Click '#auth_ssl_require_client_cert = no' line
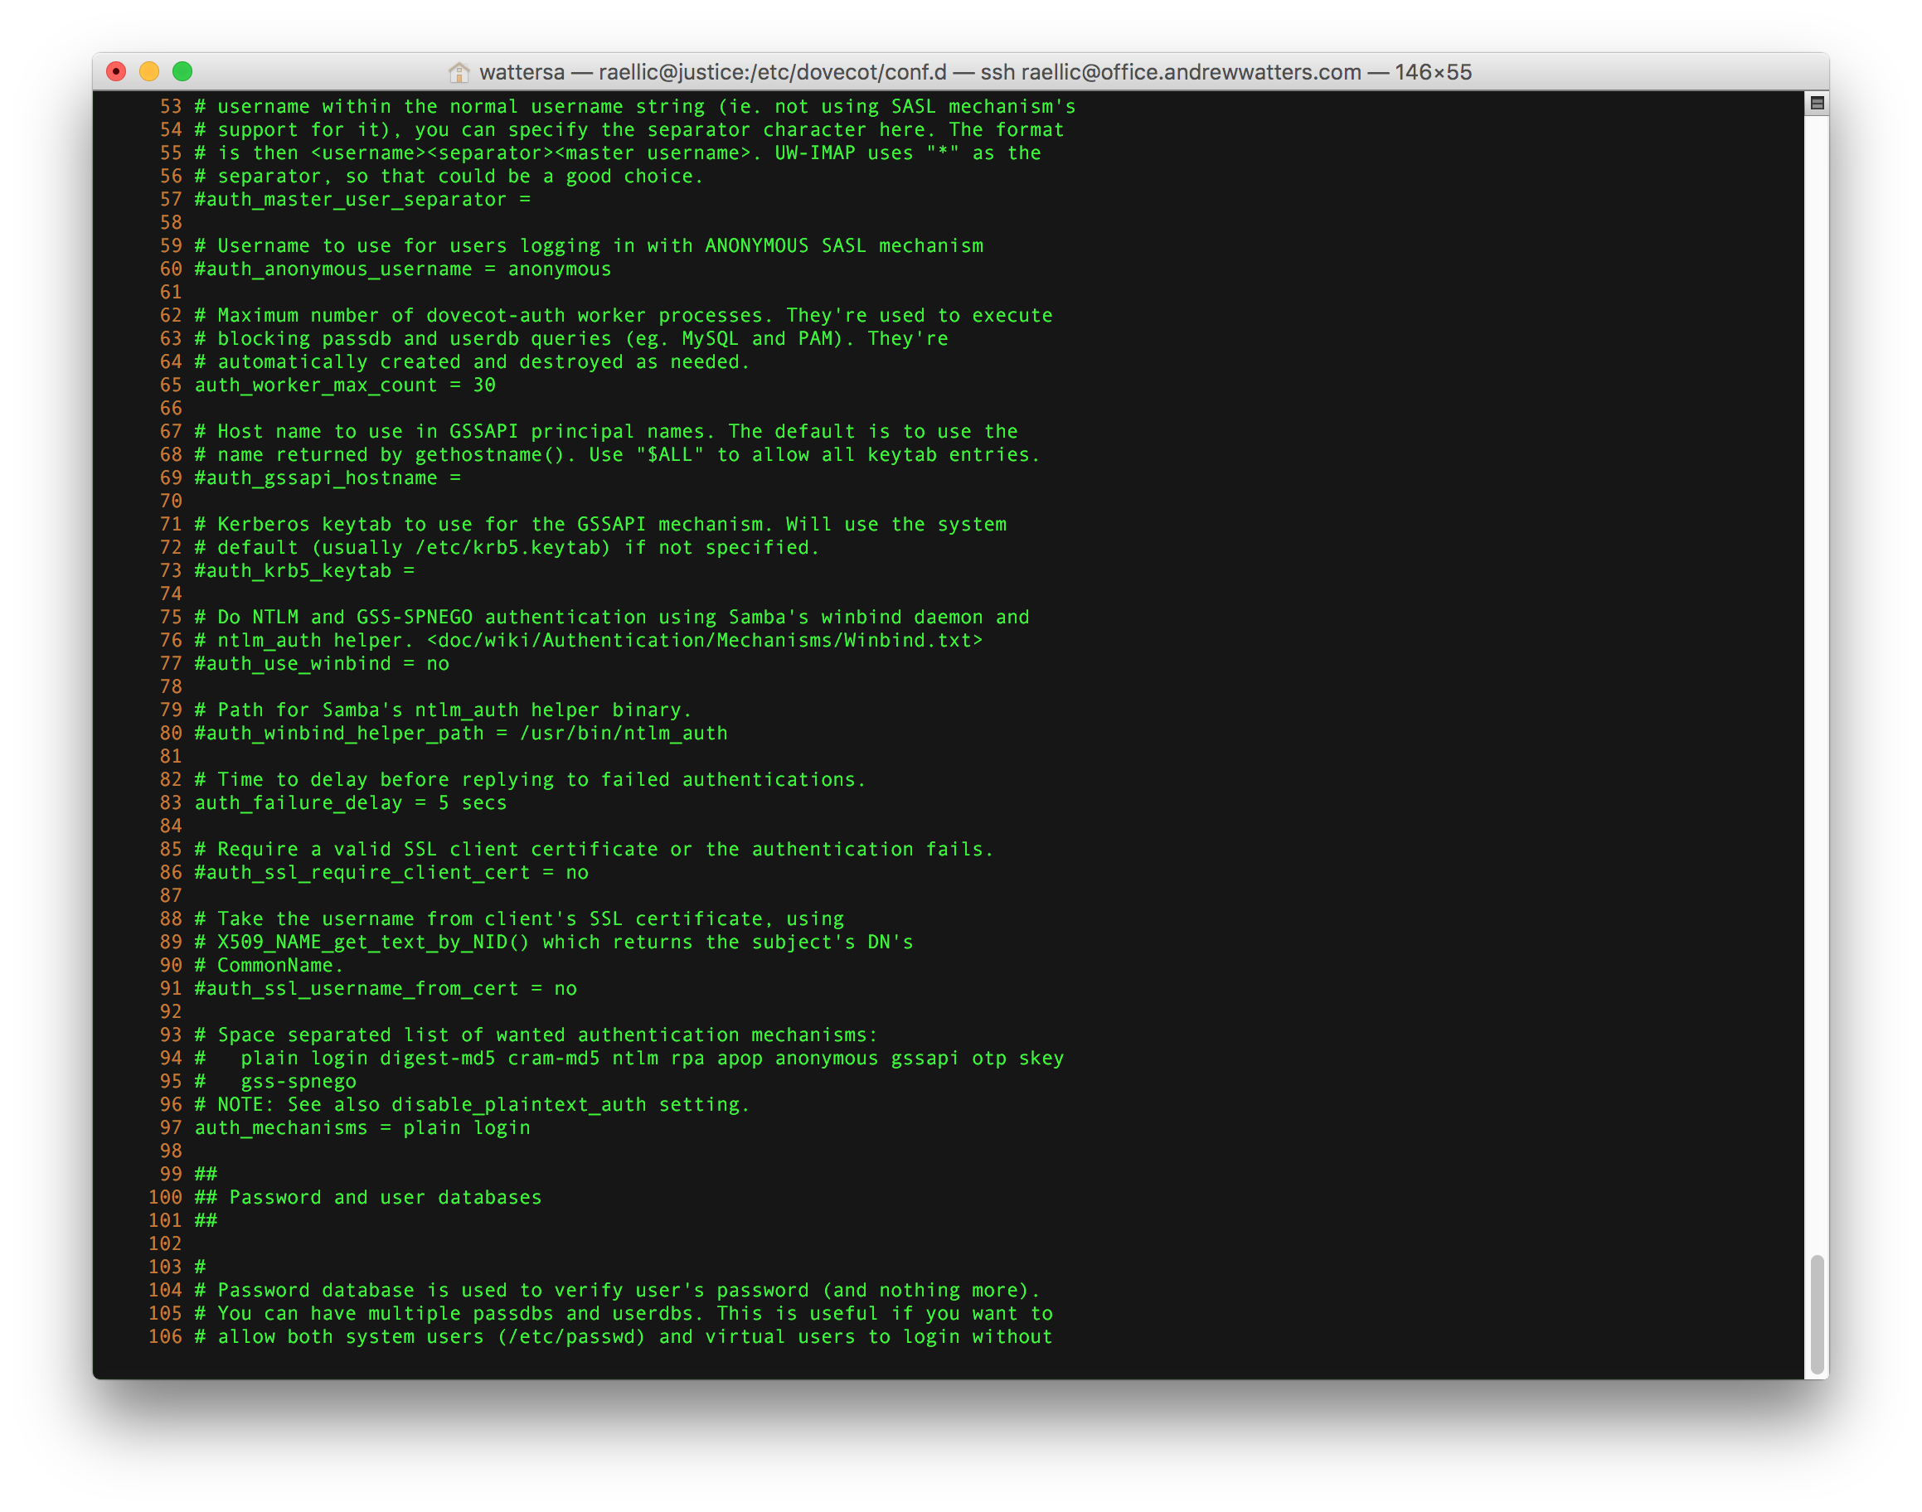 [391, 873]
